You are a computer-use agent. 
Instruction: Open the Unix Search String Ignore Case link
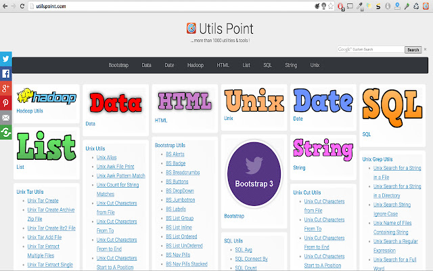click(392, 209)
